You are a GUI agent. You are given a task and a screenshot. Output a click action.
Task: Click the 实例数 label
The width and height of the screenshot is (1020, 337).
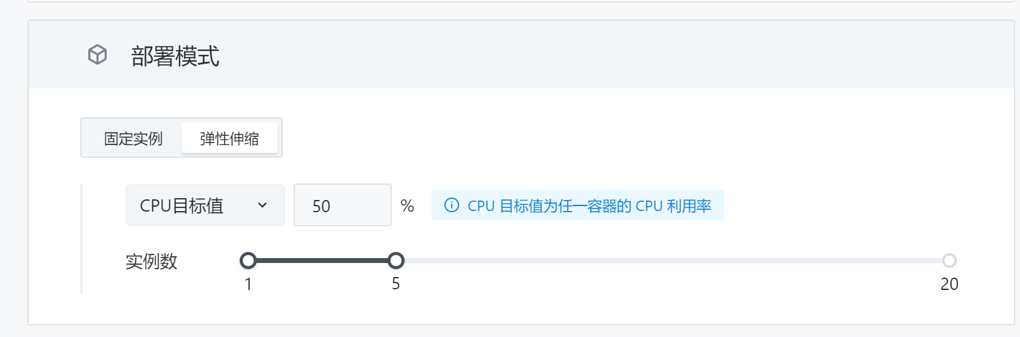tap(151, 261)
